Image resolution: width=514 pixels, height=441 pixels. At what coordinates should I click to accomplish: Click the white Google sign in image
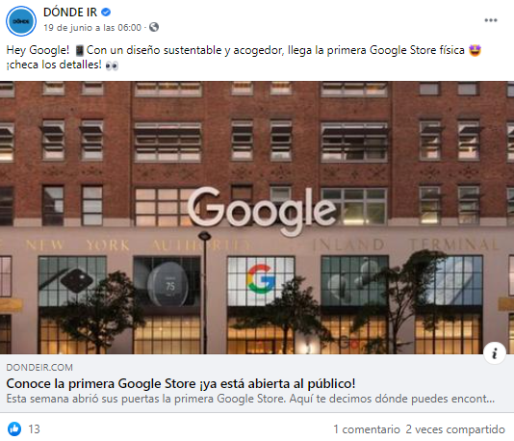tap(262, 211)
